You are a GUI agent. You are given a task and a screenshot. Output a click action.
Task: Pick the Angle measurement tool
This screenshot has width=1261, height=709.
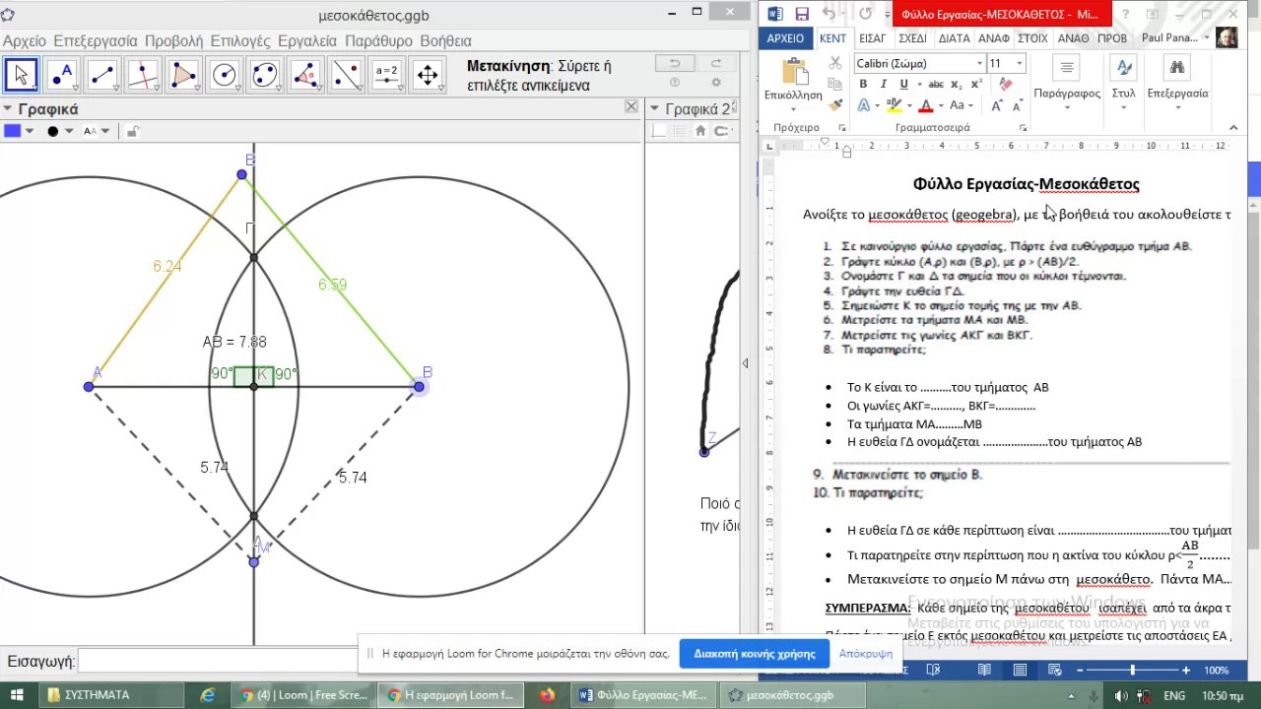[305, 75]
